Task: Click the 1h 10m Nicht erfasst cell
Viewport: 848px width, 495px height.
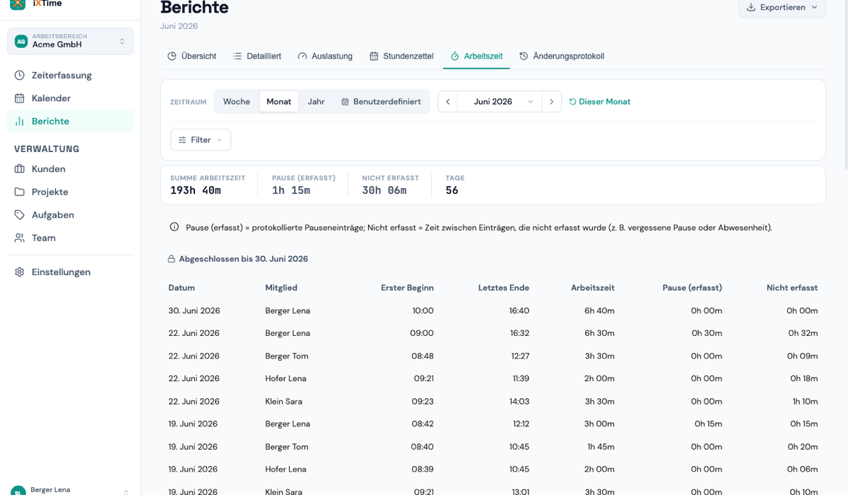Action: point(805,401)
